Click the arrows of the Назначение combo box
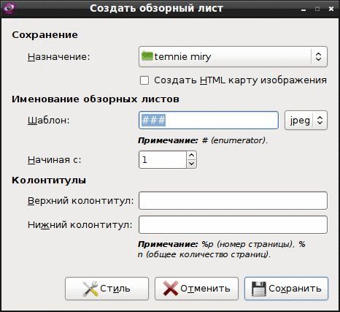 (319, 57)
